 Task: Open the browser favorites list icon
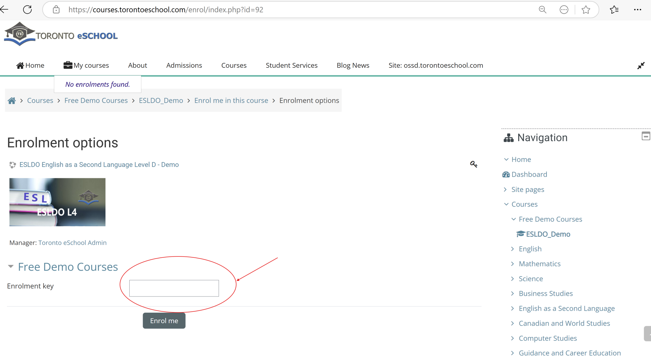click(x=614, y=10)
